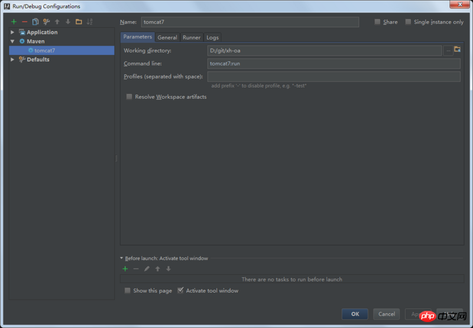This screenshot has width=473, height=328.
Task: Uncheck Activate tool window
Action: (180, 290)
